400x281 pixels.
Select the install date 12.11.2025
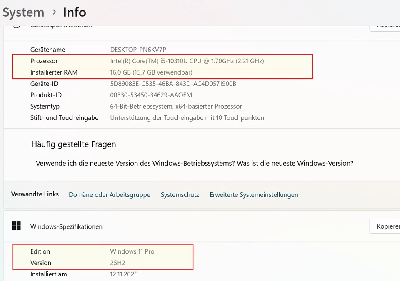pos(124,274)
